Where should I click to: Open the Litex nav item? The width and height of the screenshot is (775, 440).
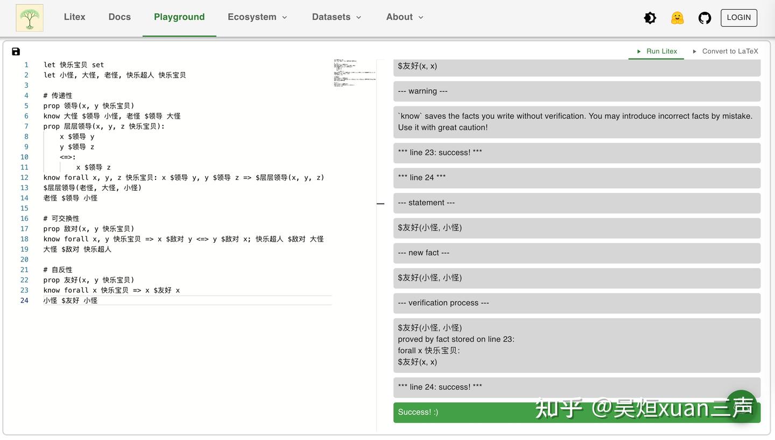coord(74,17)
